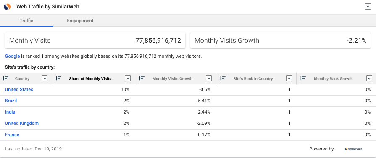The width and height of the screenshot is (376, 158).
Task: Open the United Kingdom country link
Action: tap(22, 123)
